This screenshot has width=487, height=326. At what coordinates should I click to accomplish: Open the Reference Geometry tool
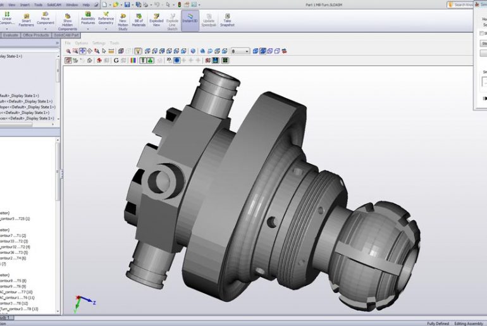click(106, 20)
